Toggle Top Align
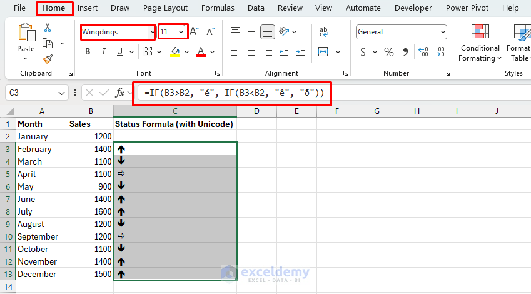The width and height of the screenshot is (531, 294). point(235,31)
